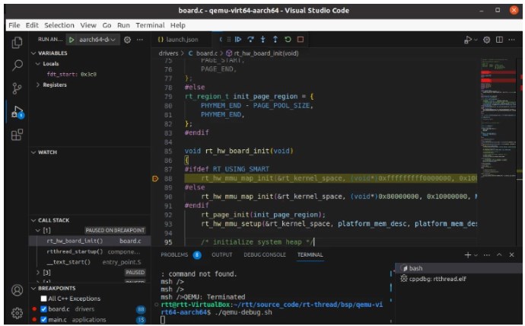Click Step Over in the debug toolbar
This screenshot has width=525, height=326.
250,39
